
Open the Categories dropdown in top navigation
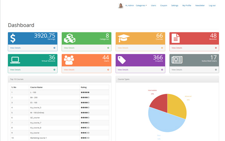coord(141,5)
